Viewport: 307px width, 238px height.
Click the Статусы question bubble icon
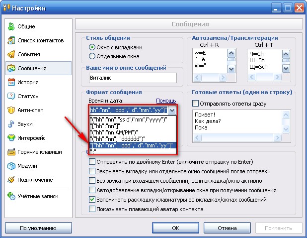[x=11, y=96]
